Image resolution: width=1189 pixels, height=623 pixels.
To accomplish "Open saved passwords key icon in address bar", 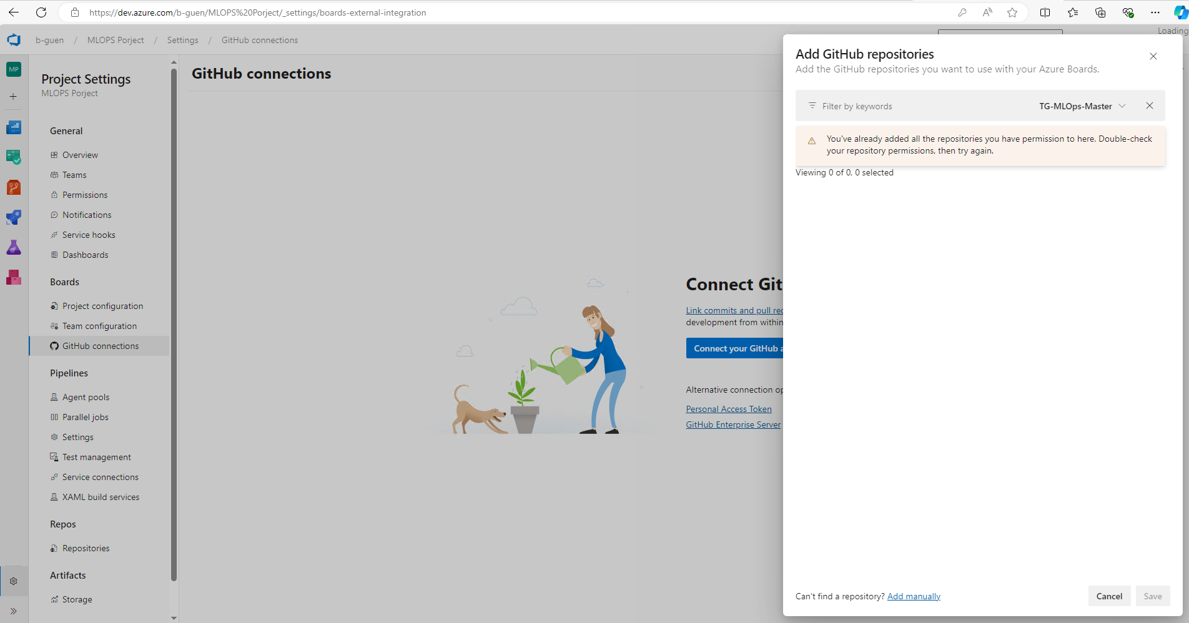I will pos(962,12).
